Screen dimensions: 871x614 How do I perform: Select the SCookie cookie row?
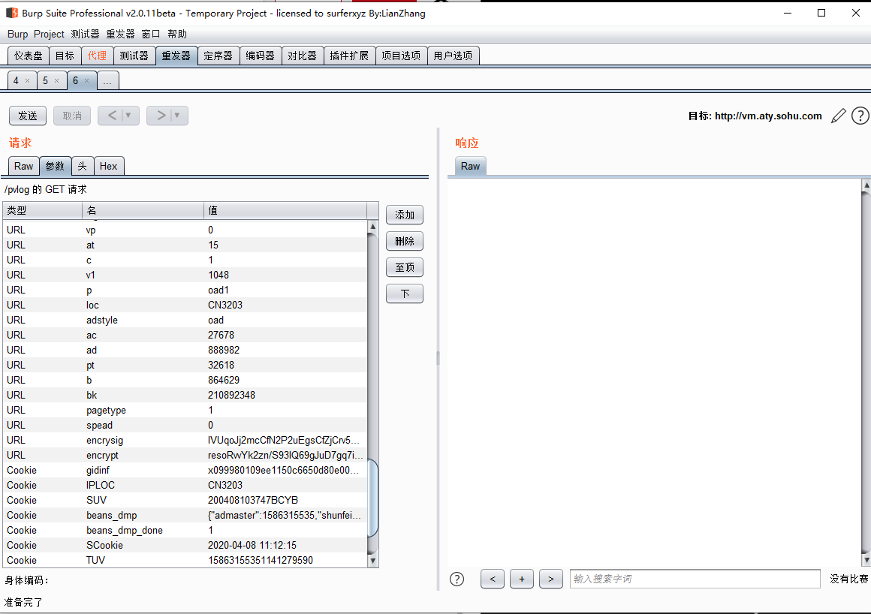pyautogui.click(x=185, y=545)
